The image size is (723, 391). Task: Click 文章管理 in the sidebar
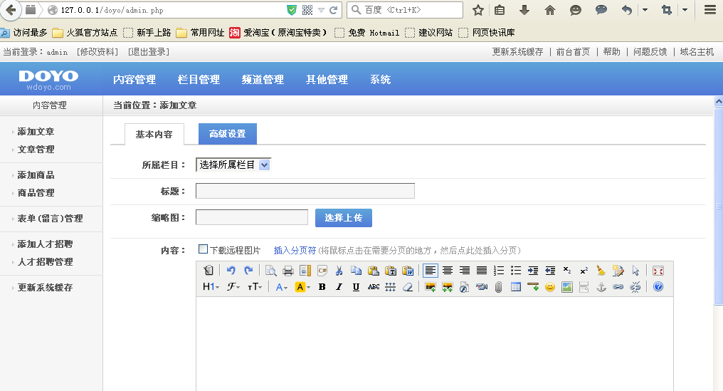[x=36, y=149]
